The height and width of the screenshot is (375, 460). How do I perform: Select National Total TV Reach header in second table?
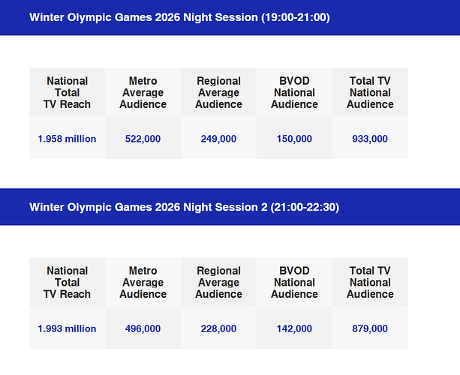[x=67, y=282]
